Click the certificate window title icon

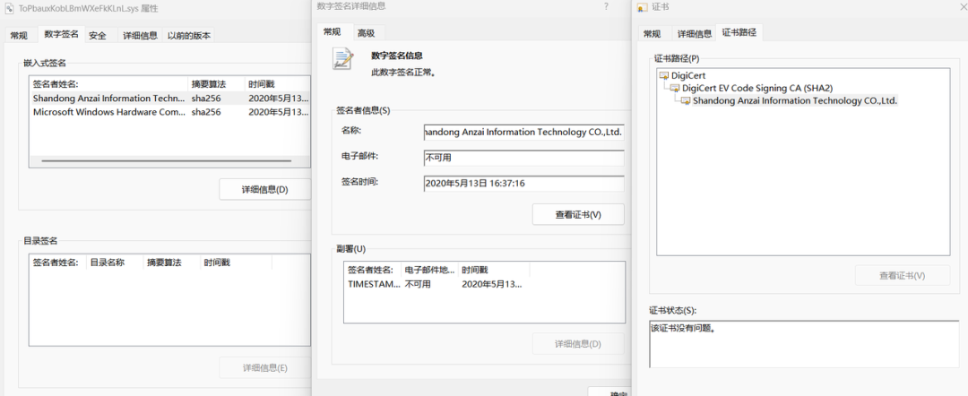[642, 7]
